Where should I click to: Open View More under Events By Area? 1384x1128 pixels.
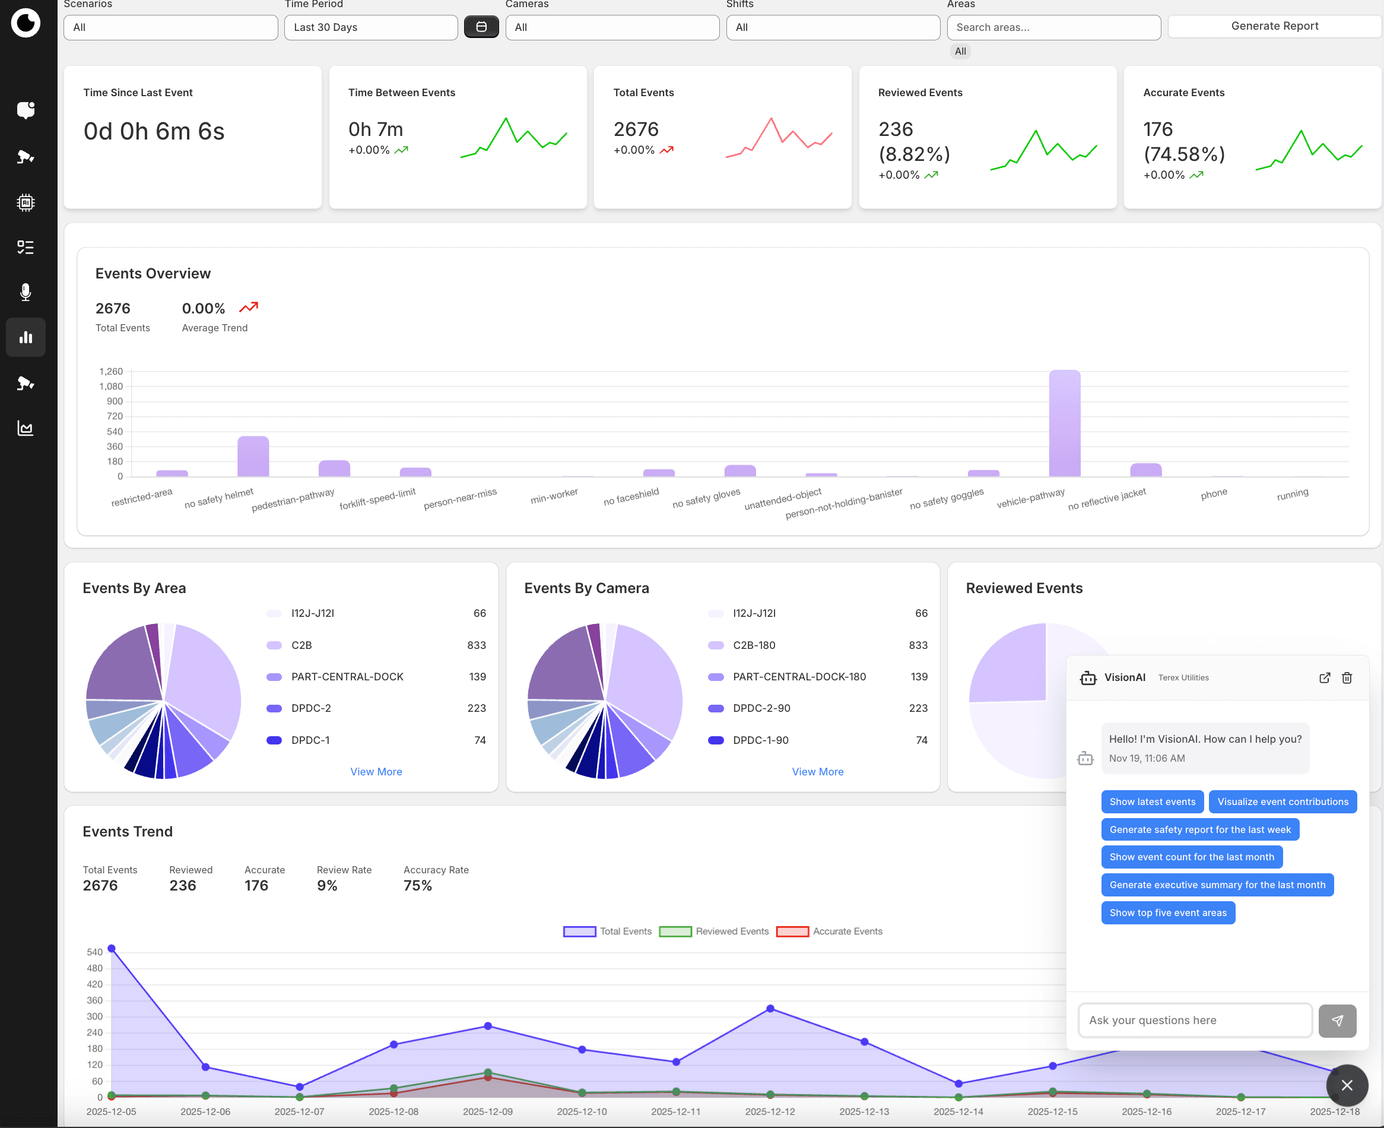[376, 771]
